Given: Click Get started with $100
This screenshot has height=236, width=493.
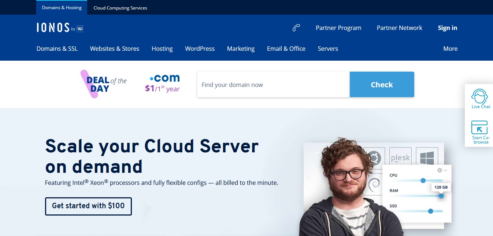Looking at the screenshot, I should [88, 206].
